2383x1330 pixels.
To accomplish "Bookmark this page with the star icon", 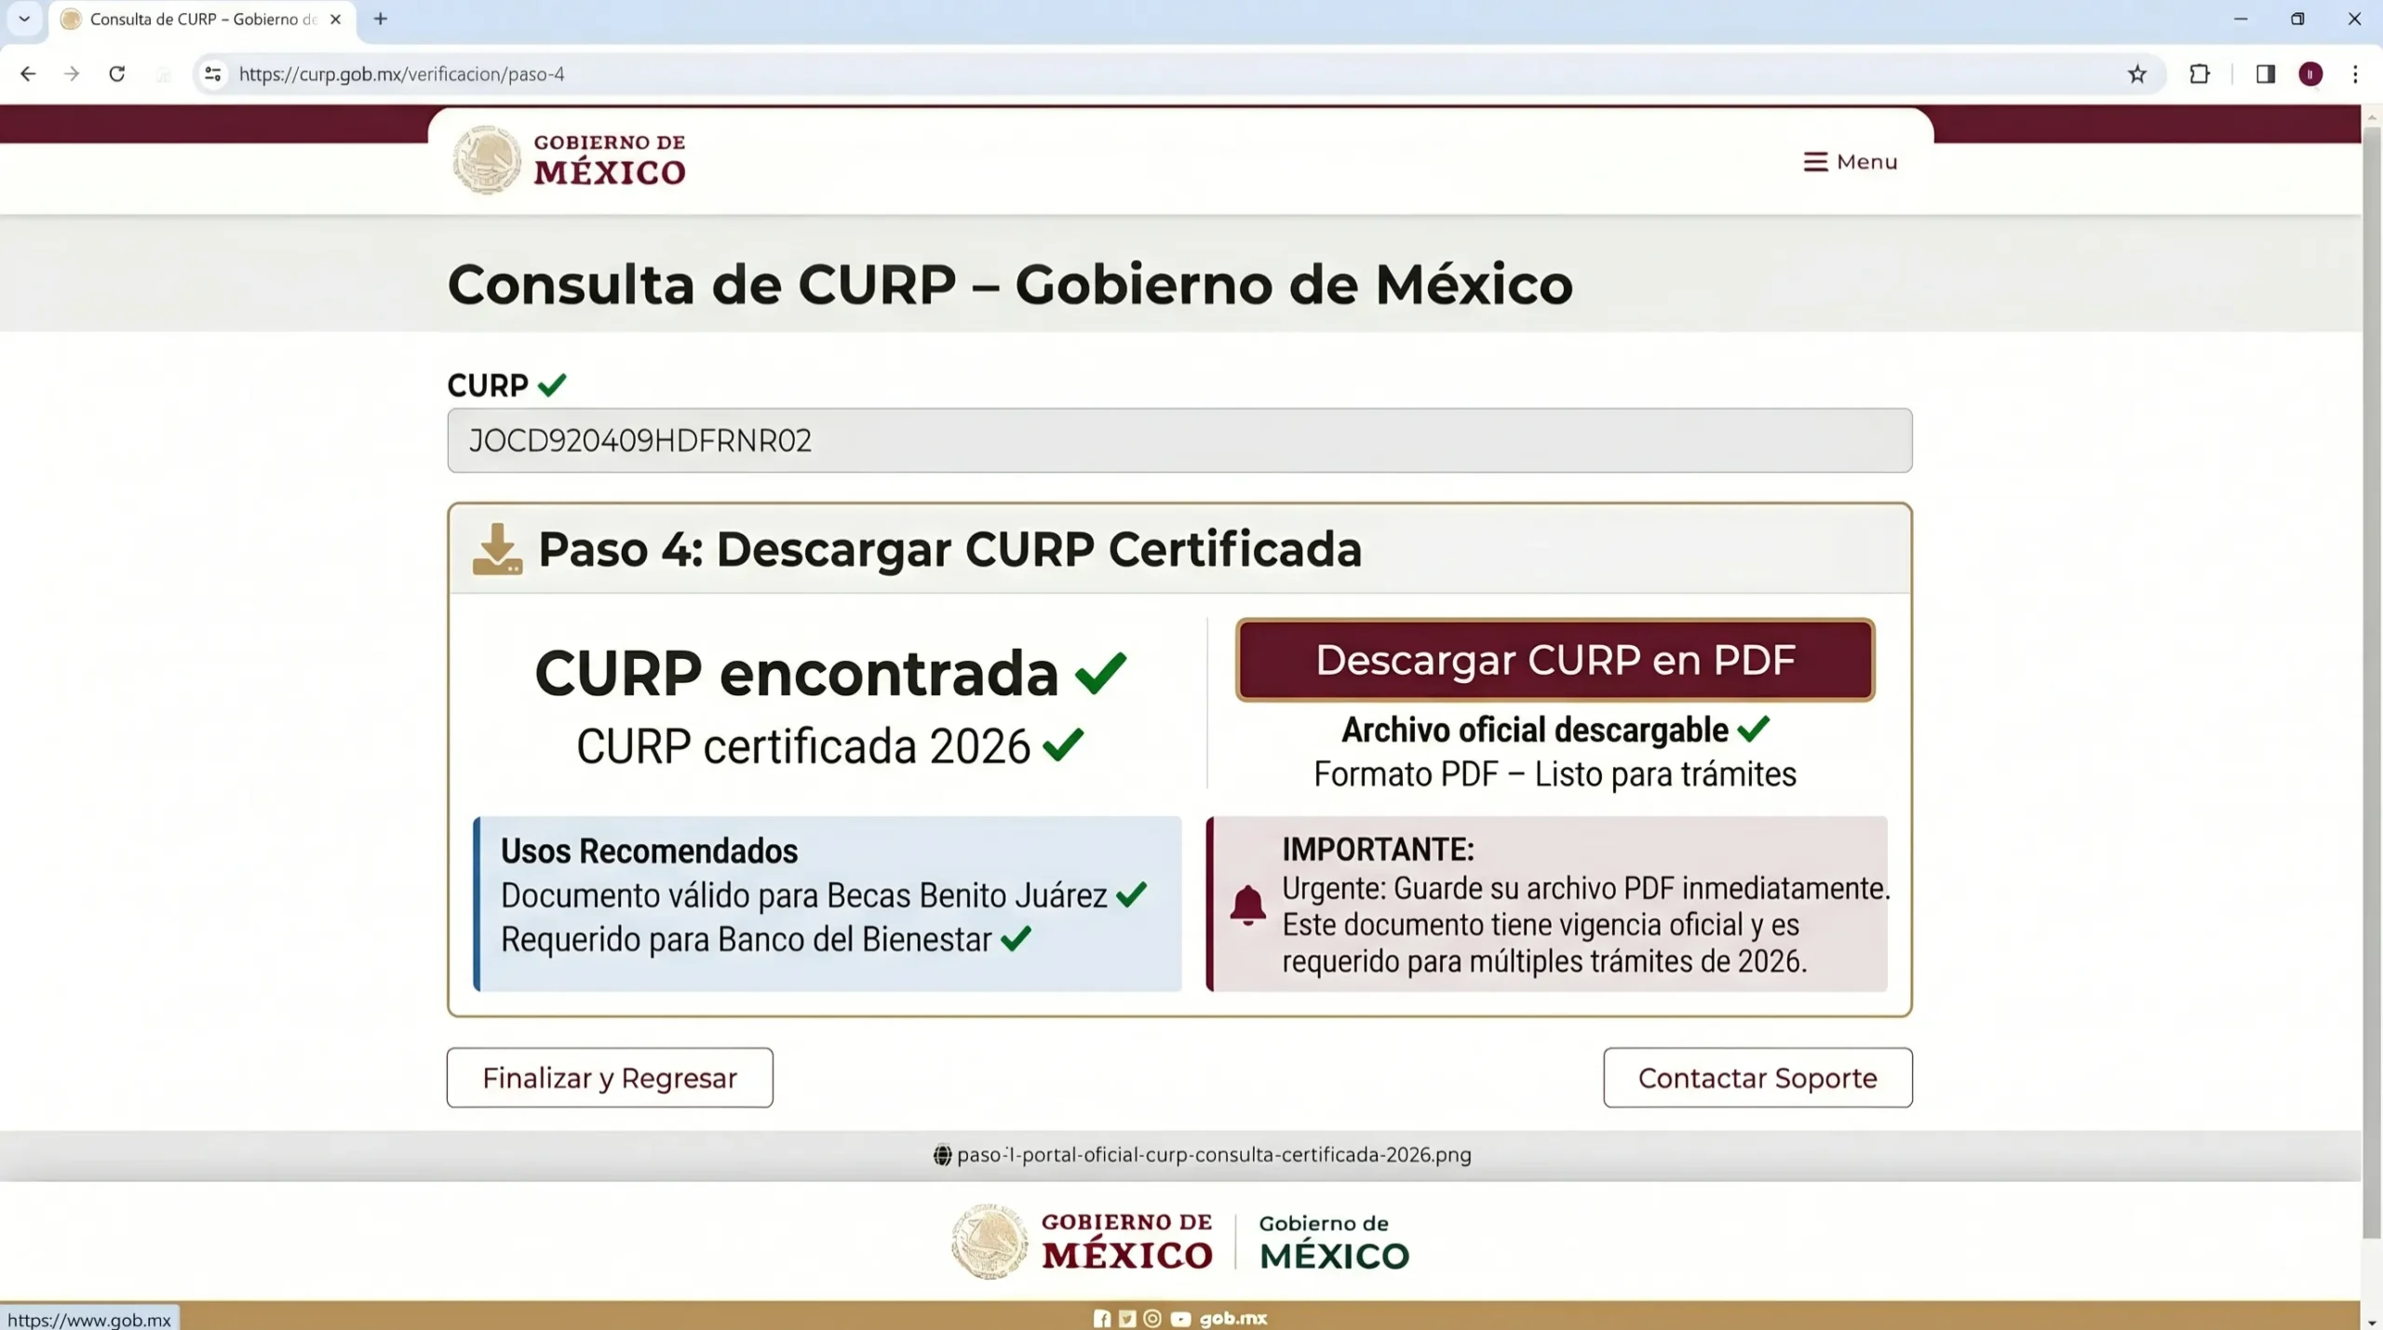I will pyautogui.click(x=2137, y=74).
